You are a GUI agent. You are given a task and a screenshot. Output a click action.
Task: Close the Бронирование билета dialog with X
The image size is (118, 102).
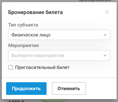107,12
